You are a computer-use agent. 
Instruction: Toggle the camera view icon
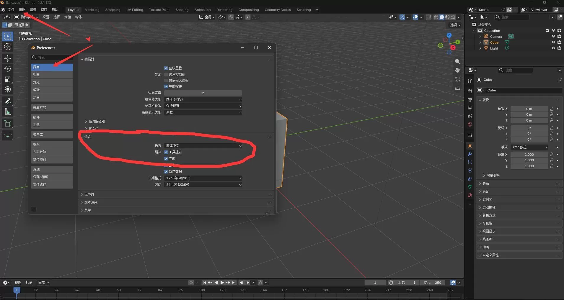click(457, 79)
